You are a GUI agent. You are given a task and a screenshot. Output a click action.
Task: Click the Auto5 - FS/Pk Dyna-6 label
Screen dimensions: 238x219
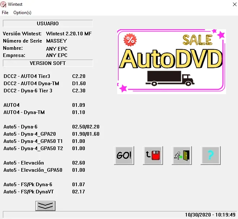28,184
